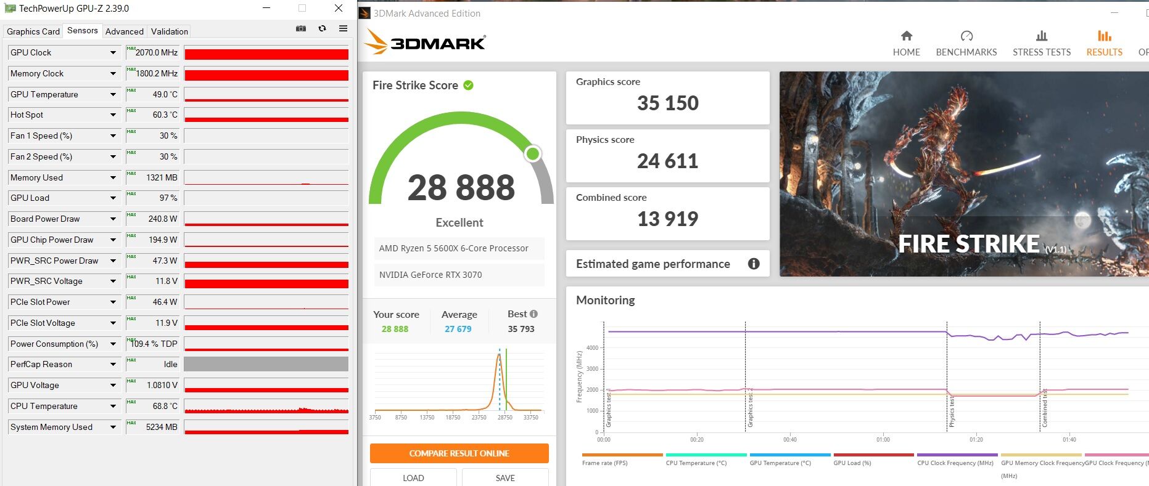Close the GPU-Z window
Viewport: 1149px width, 486px height.
(339, 8)
